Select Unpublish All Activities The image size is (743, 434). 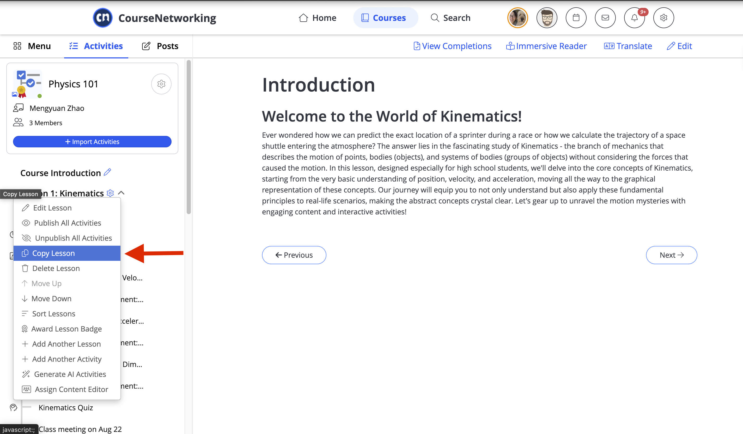click(67, 238)
